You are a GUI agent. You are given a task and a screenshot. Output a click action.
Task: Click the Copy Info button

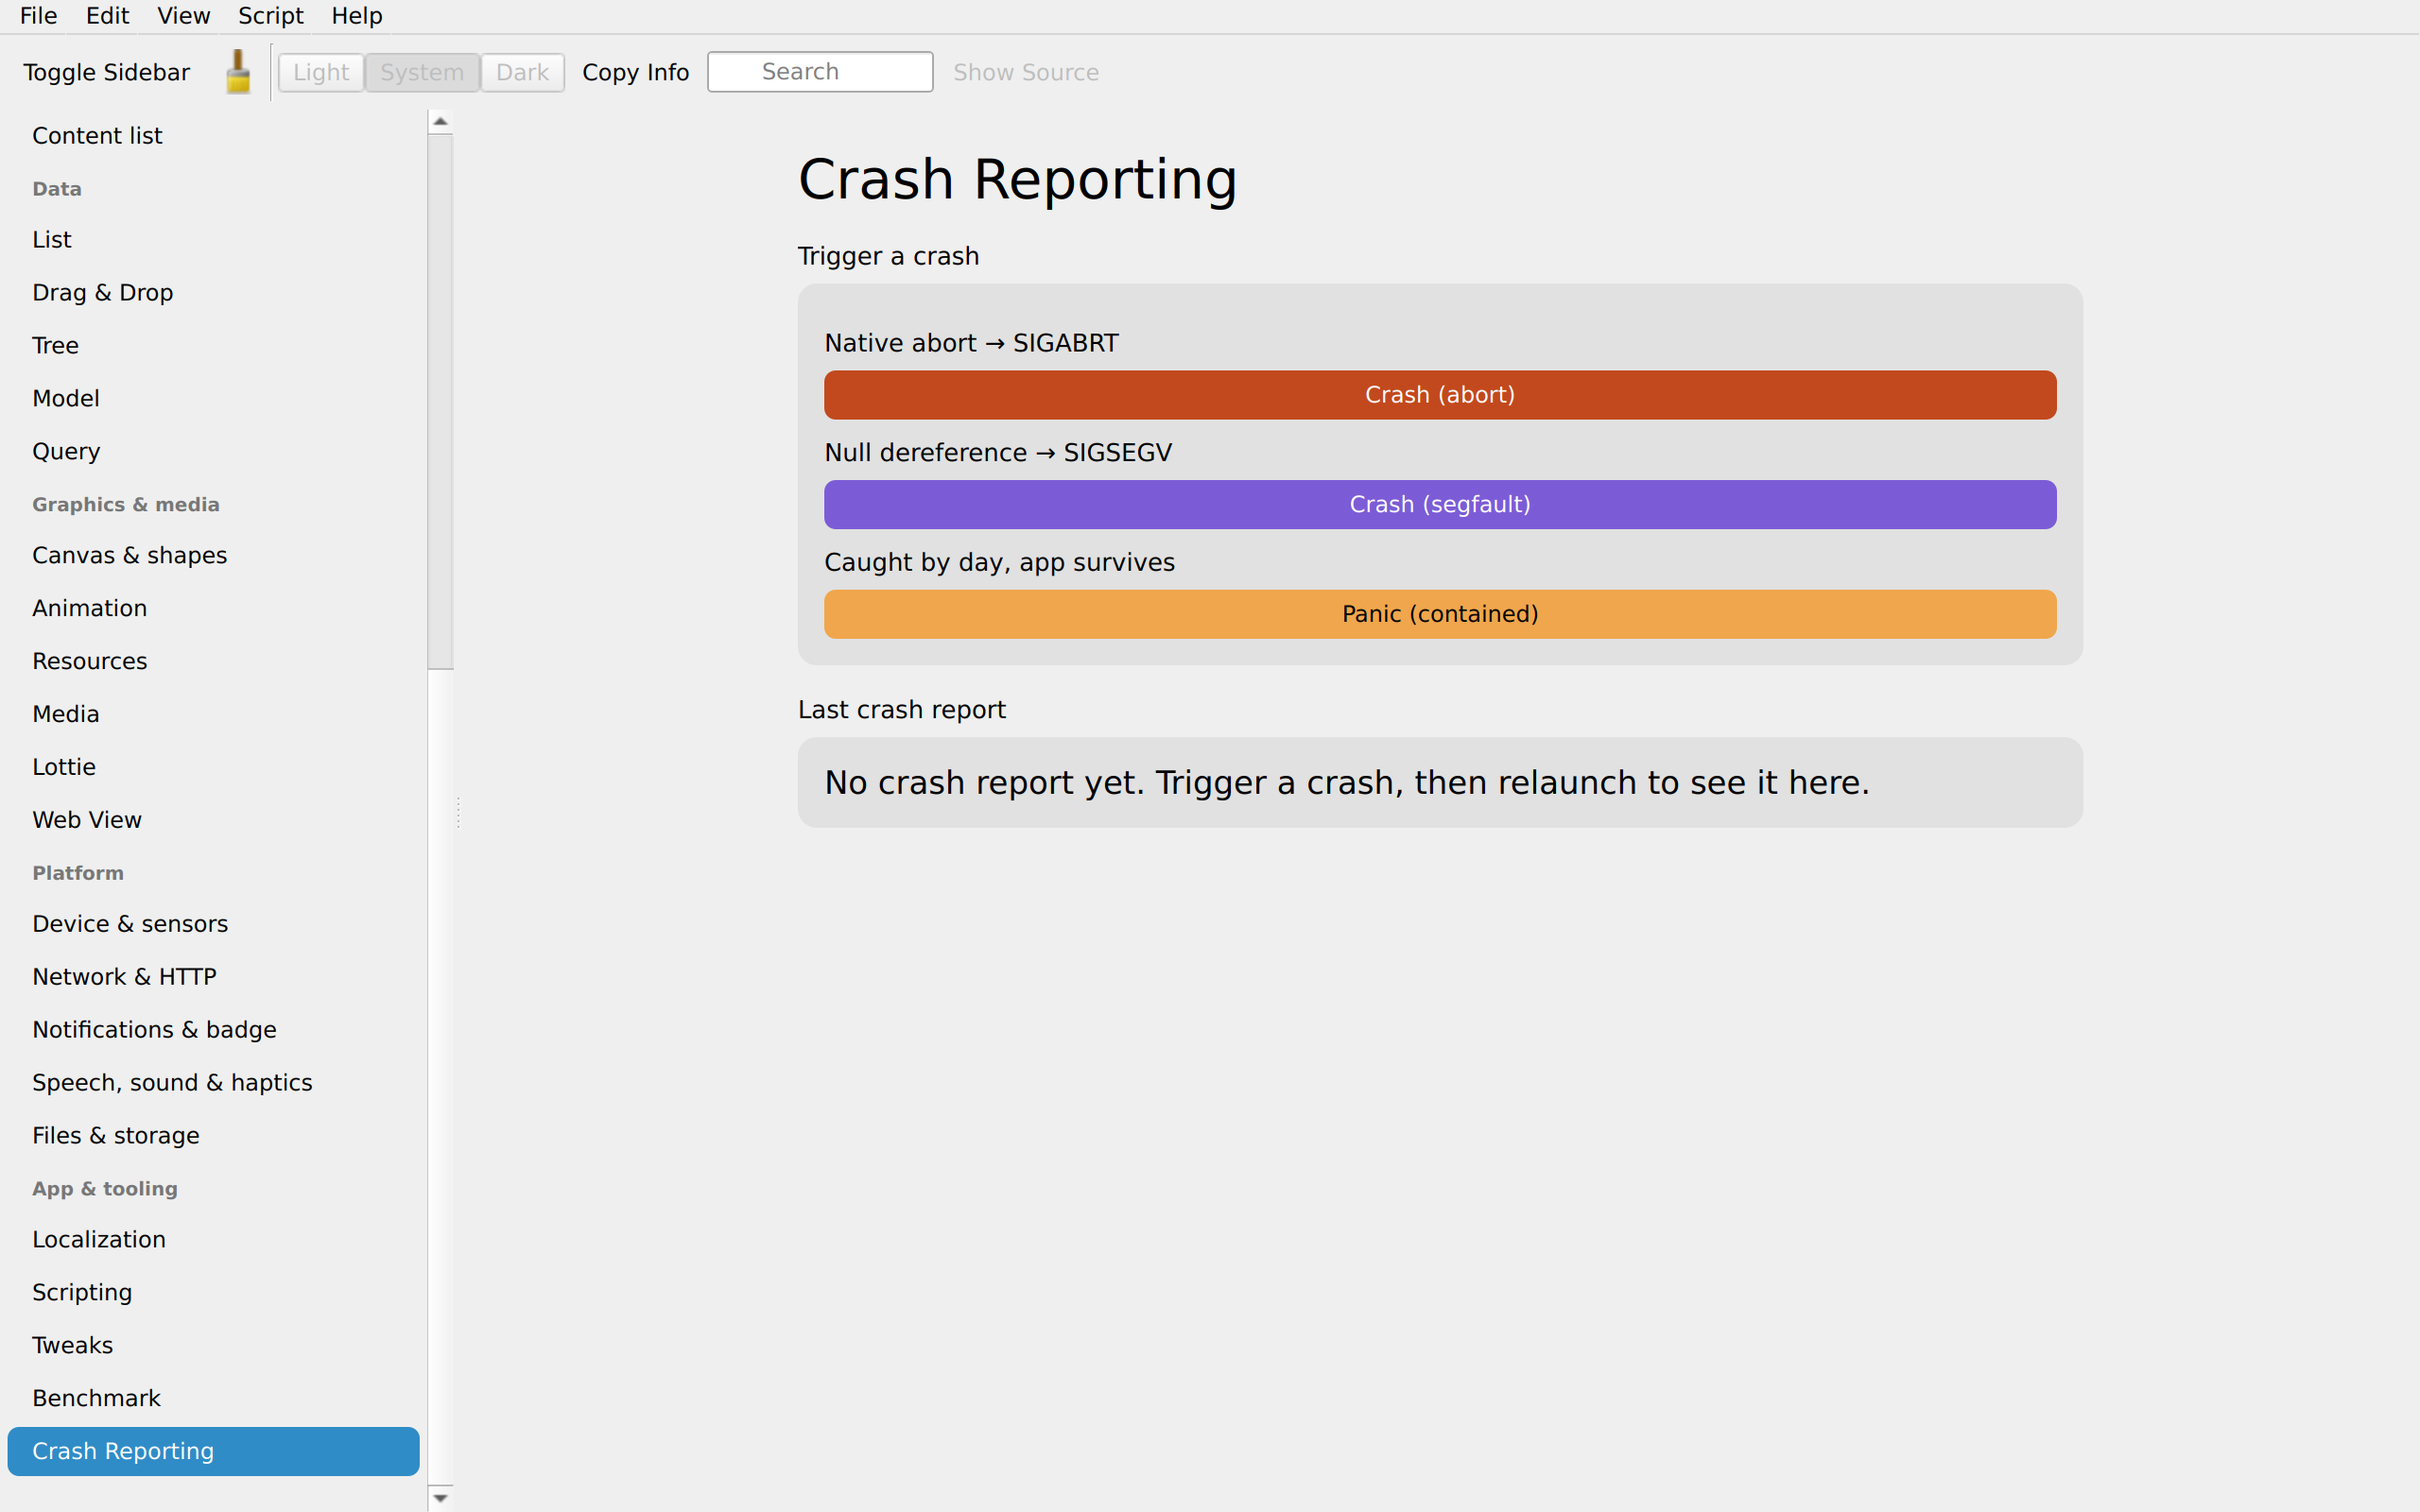635,72
